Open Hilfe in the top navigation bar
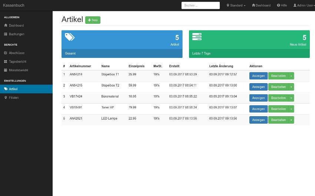The width and height of the screenshot is (315, 196). click(x=282, y=6)
